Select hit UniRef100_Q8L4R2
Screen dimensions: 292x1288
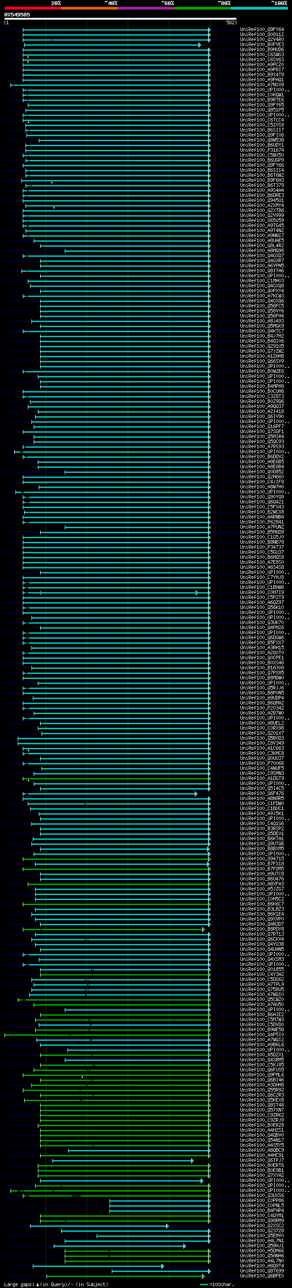262,245
